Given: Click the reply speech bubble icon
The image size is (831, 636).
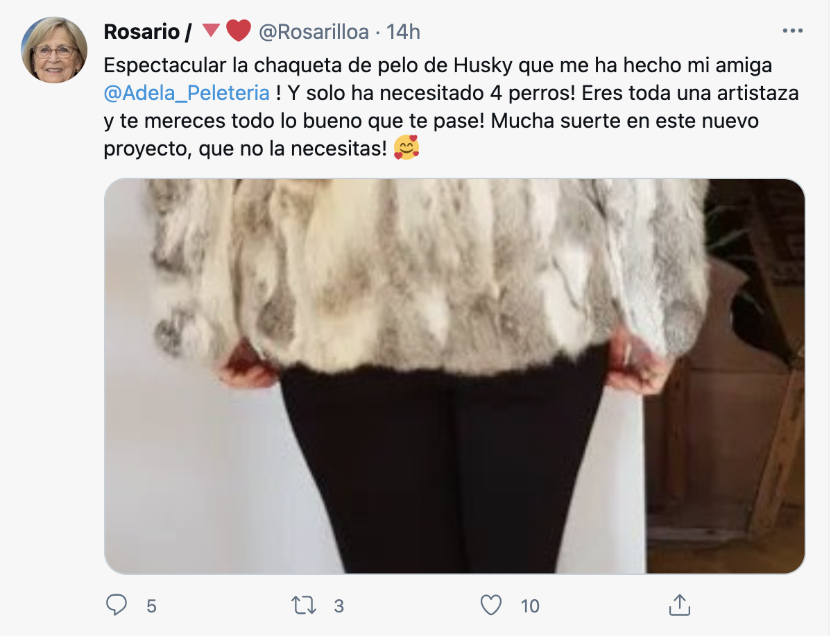Looking at the screenshot, I should point(117,605).
